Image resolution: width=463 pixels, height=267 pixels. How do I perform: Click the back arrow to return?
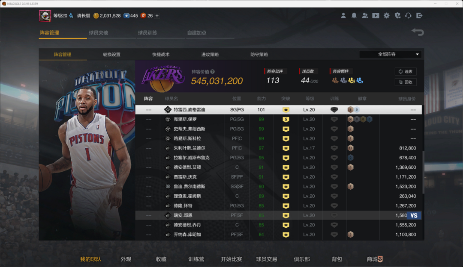(418, 32)
